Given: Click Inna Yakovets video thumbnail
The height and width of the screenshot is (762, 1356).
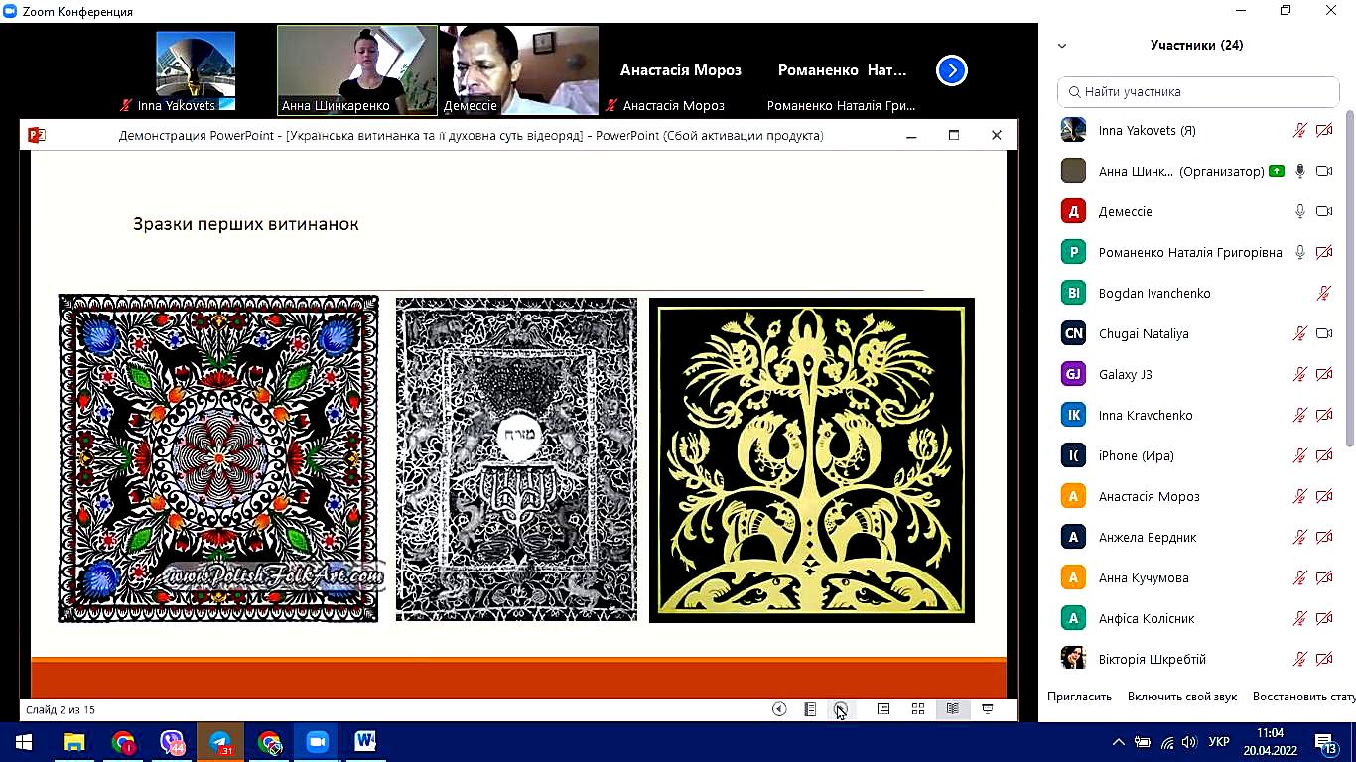Looking at the screenshot, I should coord(196,70).
